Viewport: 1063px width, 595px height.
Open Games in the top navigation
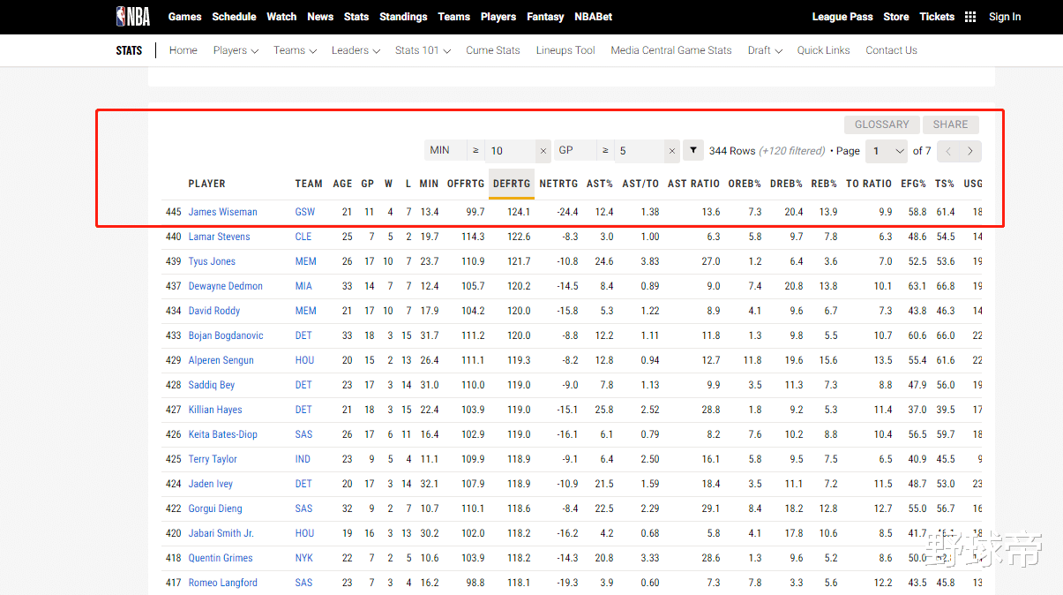[185, 17]
